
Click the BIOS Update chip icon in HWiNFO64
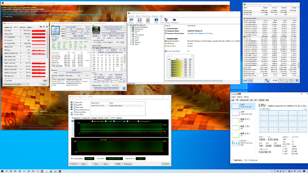tap(174, 20)
